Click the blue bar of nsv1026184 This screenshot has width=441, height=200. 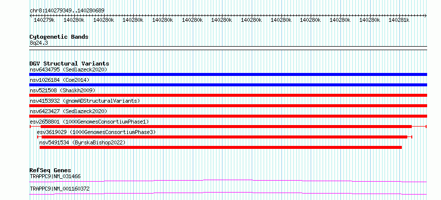pyautogui.click(x=228, y=85)
